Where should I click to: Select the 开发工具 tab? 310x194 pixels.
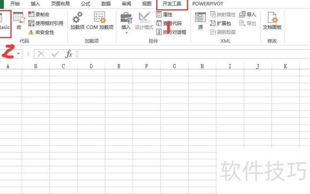click(x=172, y=4)
